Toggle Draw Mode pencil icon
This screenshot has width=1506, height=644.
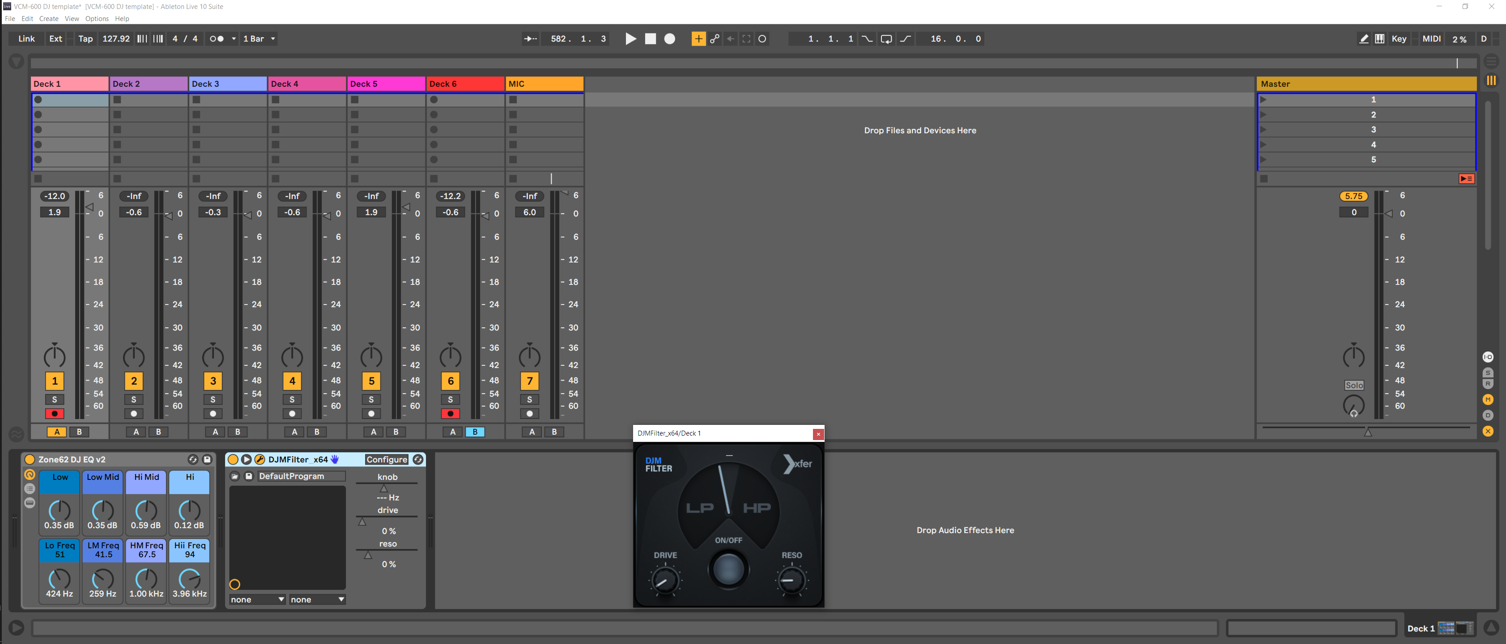point(1363,38)
